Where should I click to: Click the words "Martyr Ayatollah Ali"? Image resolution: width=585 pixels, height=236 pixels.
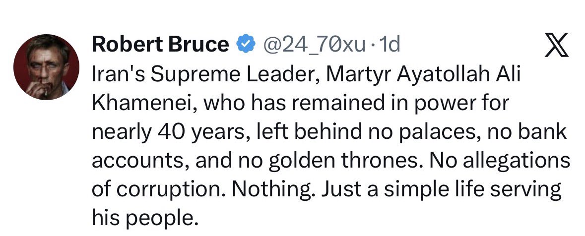423,74
